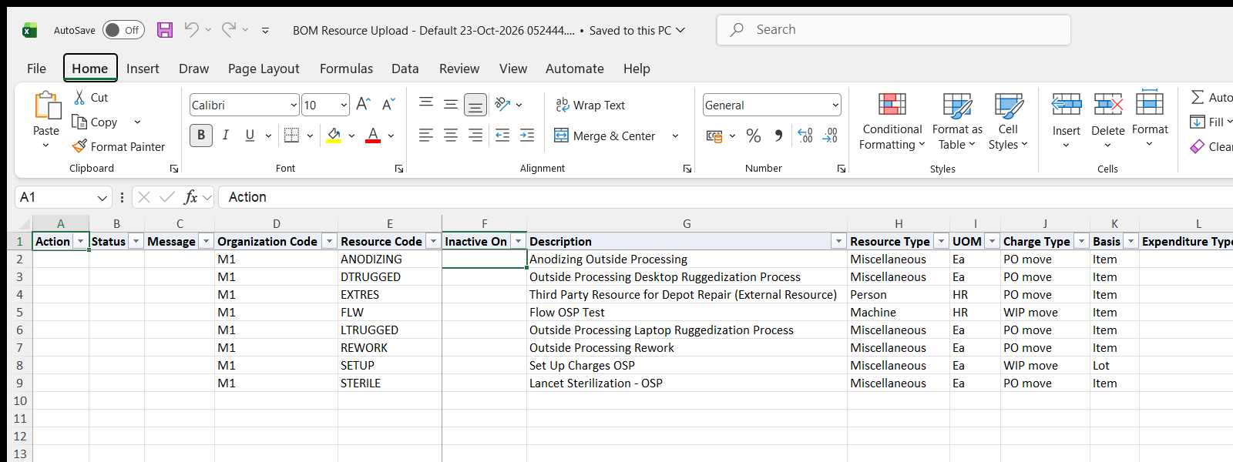
Task: Click the AutoSum button
Action: [x=1211, y=98]
